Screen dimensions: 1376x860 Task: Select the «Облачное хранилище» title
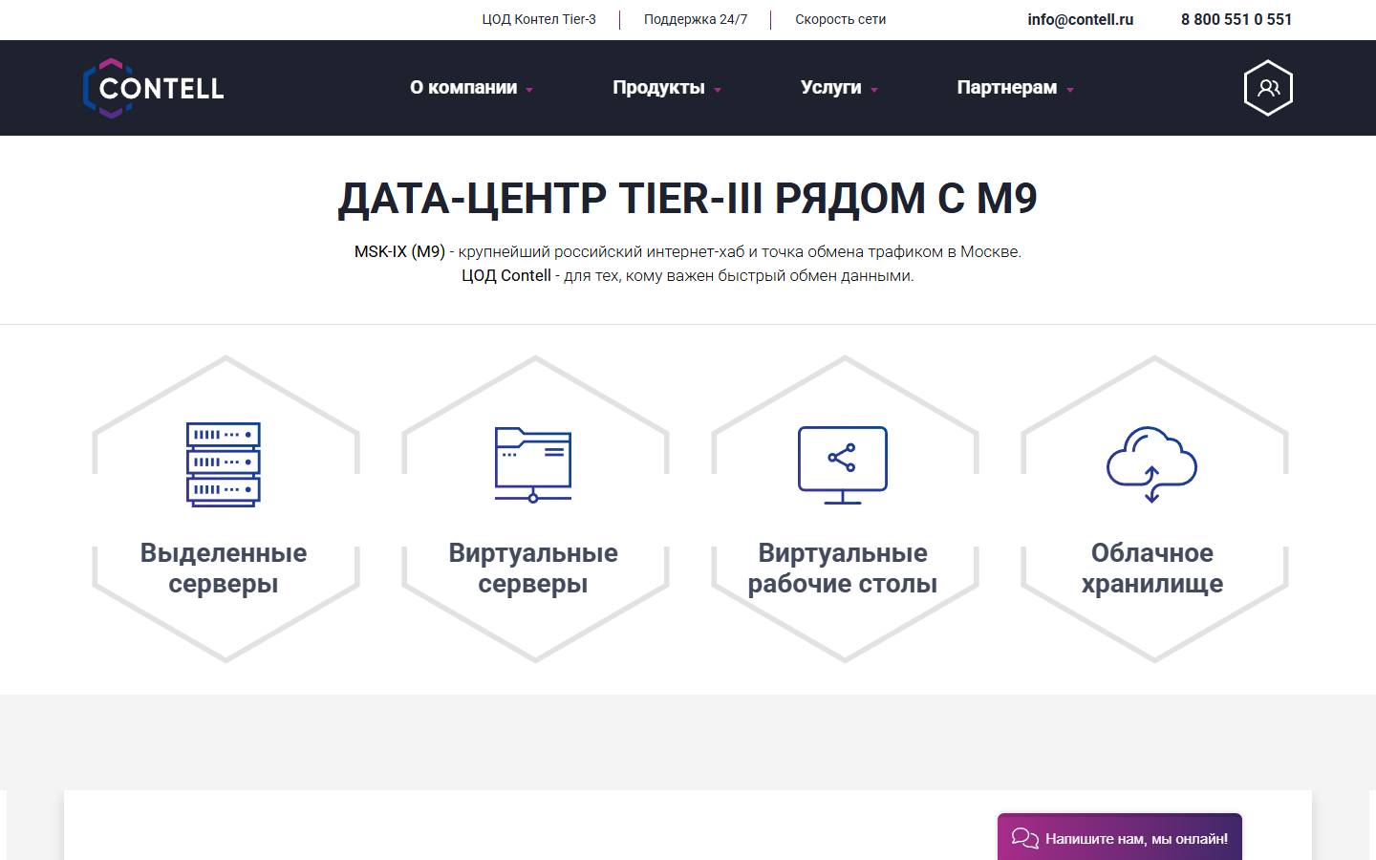[x=1152, y=568]
